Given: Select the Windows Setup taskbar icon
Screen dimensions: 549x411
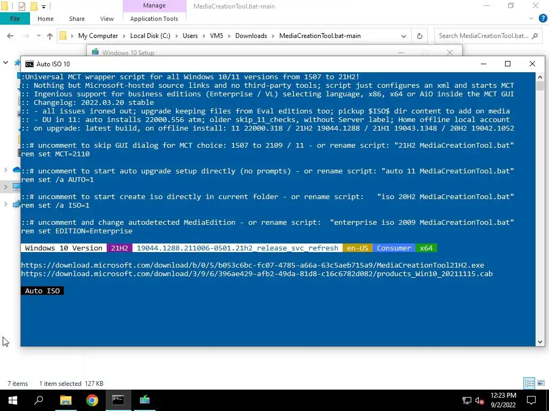Looking at the screenshot, I should pos(145,400).
